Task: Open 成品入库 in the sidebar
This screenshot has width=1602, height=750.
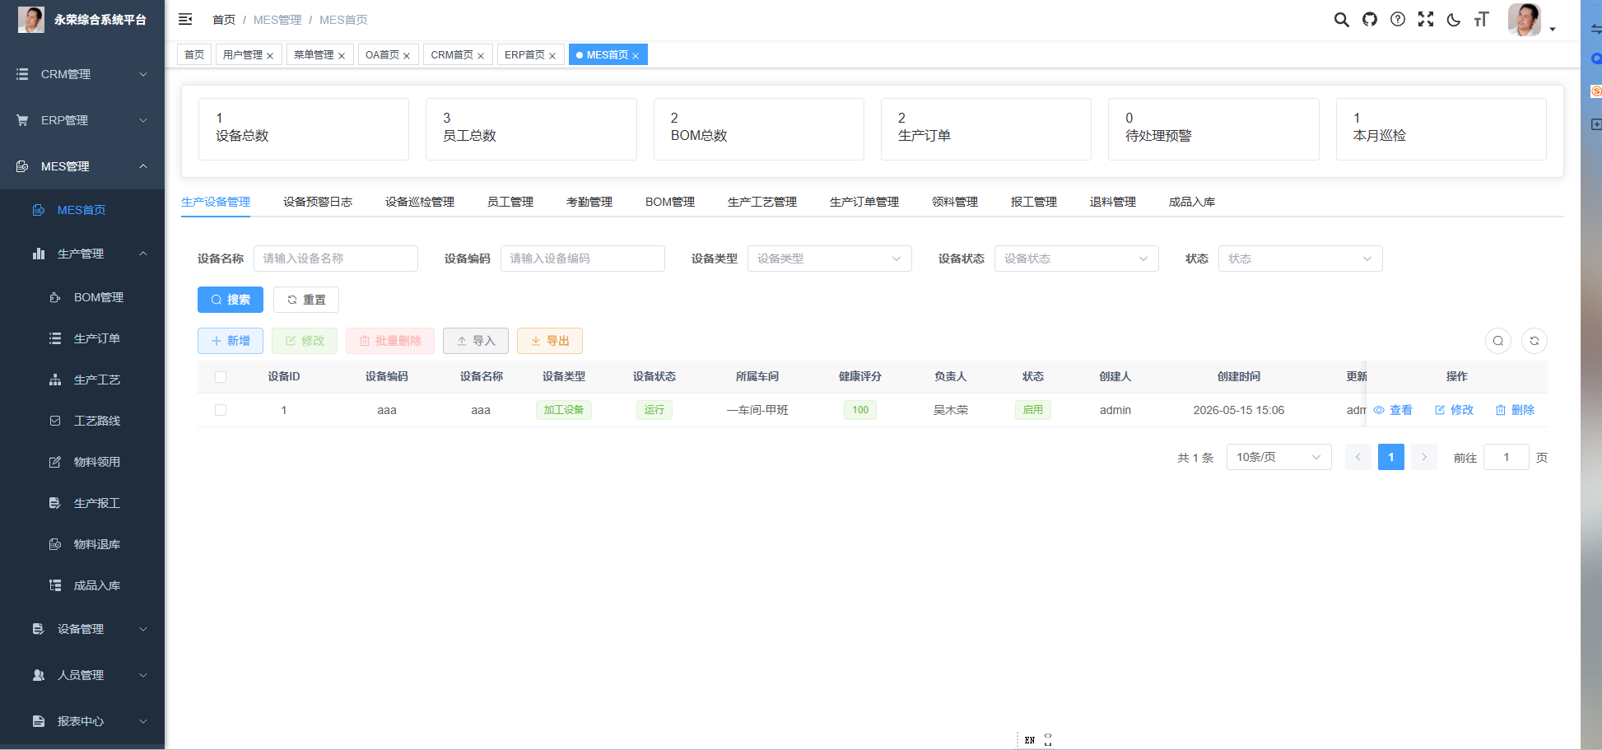Action: click(x=82, y=585)
